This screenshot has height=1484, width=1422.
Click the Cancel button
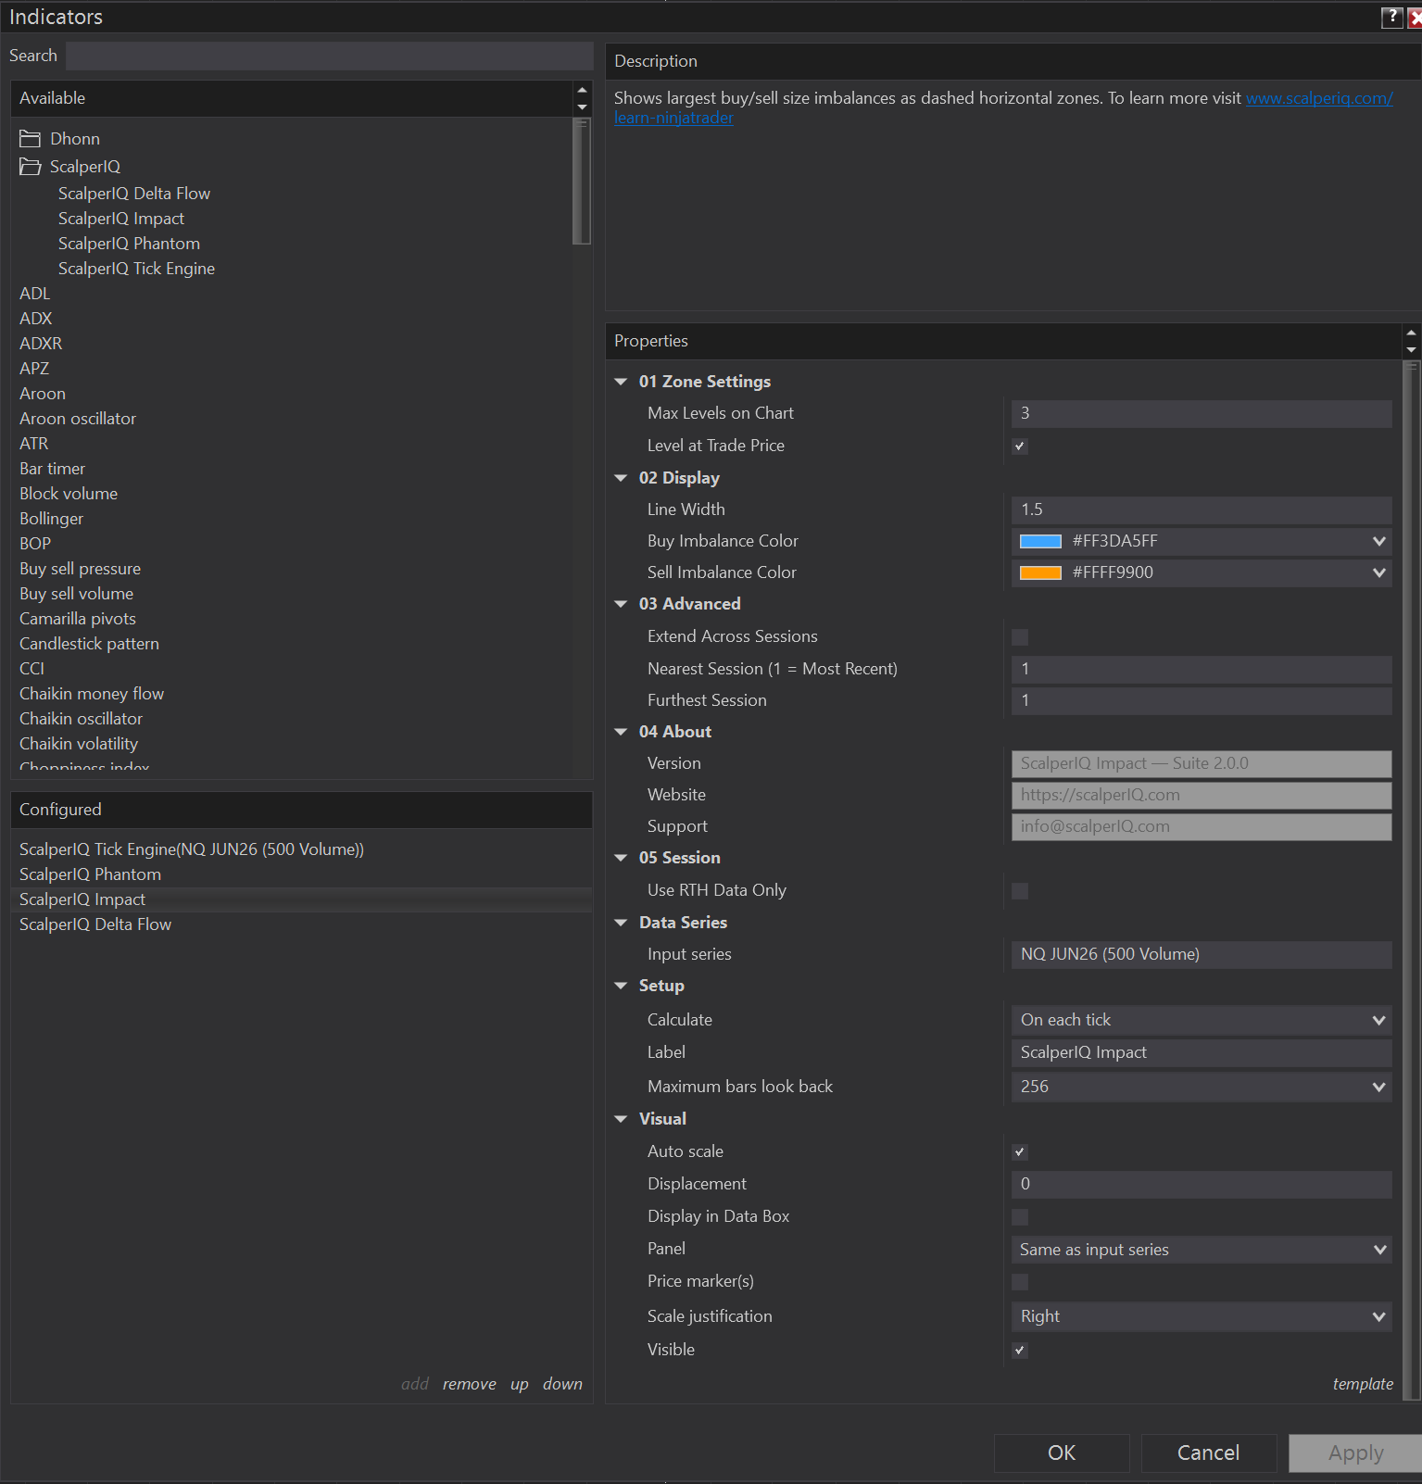coord(1208,1453)
